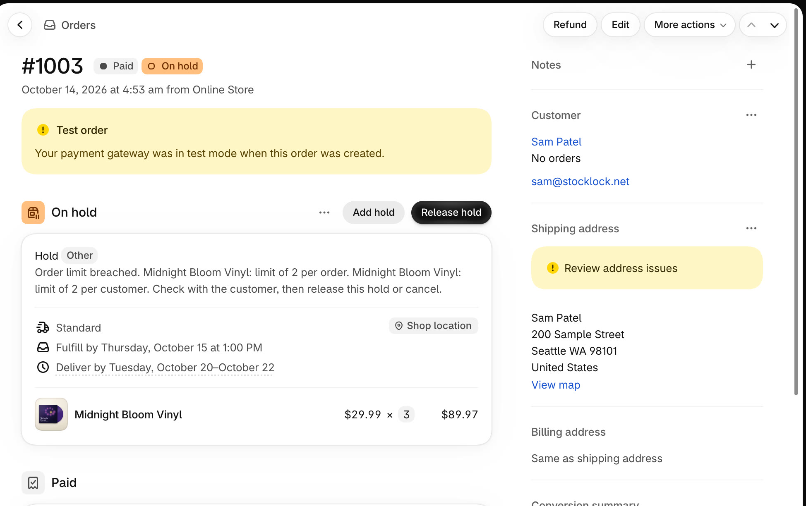This screenshot has width=806, height=506.
Task: Click the Add hold button
Action: 373,212
